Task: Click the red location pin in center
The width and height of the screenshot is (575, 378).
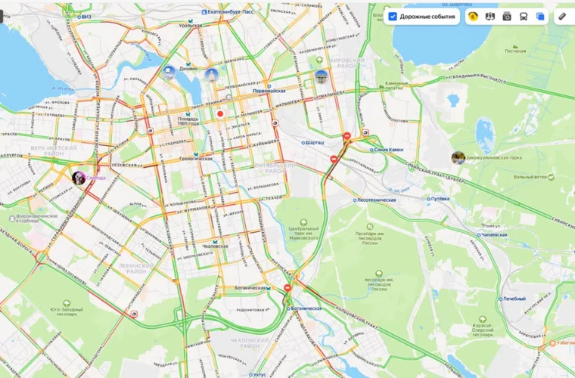Action: pos(220,113)
